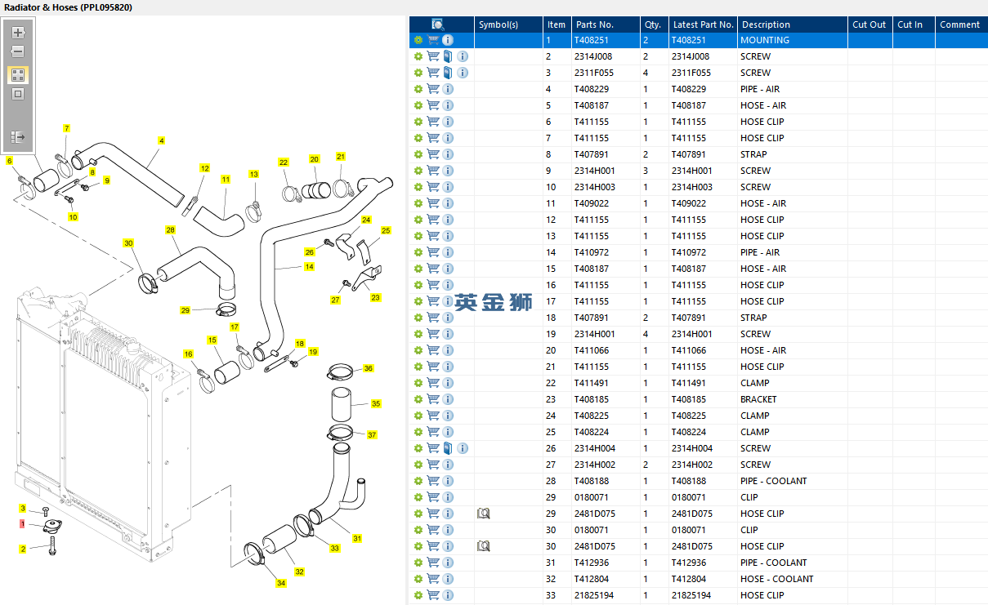
Task: Click gear icon for item 33 21825194
Action: tap(418, 595)
